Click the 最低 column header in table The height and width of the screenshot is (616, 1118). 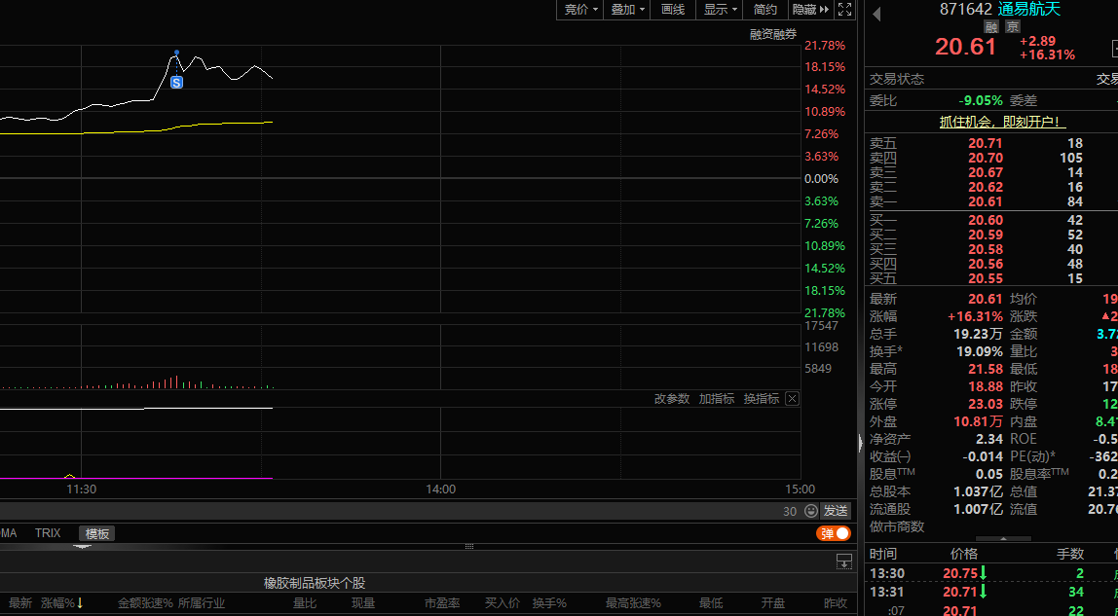711,602
